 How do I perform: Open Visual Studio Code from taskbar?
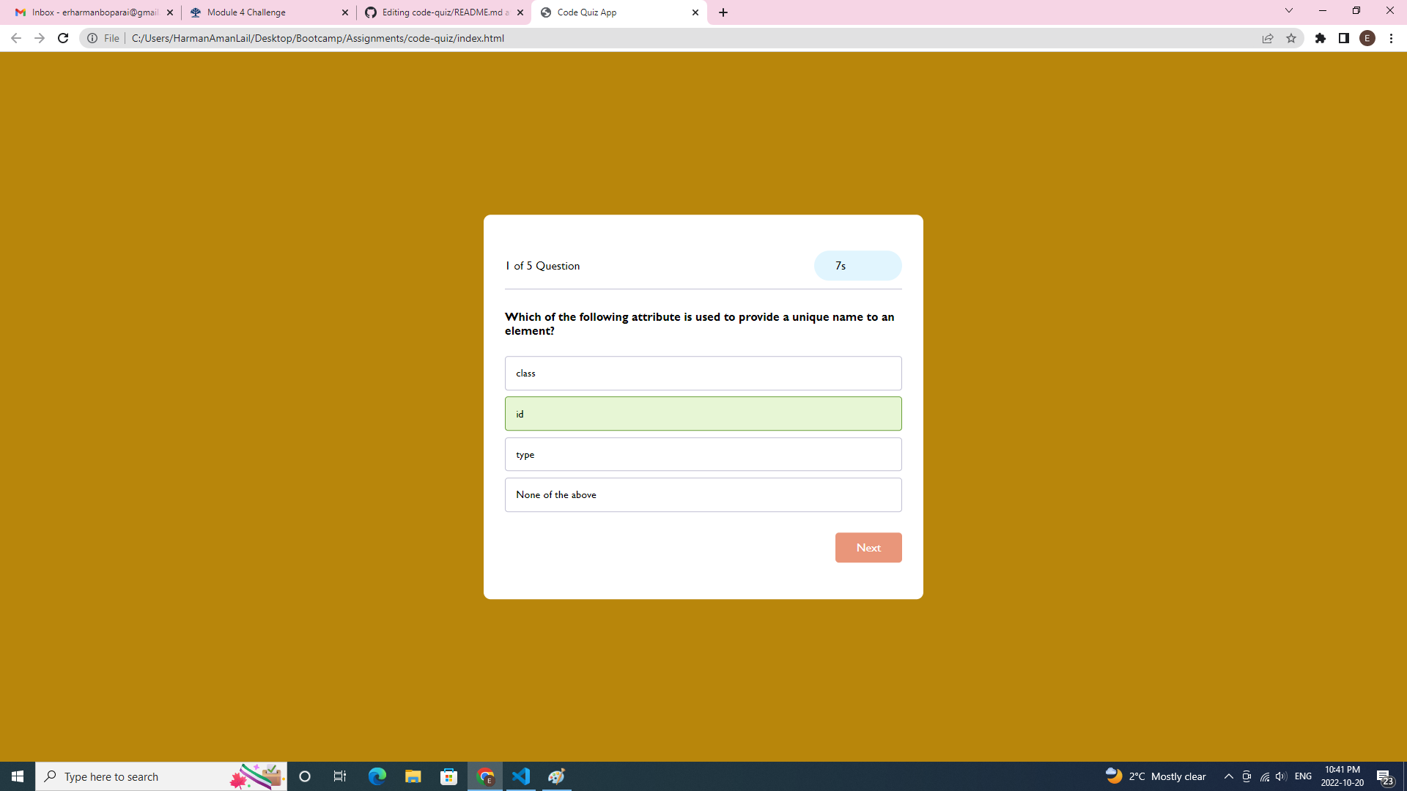pyautogui.click(x=521, y=776)
